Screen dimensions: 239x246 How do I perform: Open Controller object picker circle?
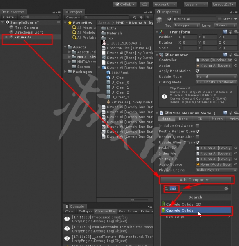coord(236,60)
